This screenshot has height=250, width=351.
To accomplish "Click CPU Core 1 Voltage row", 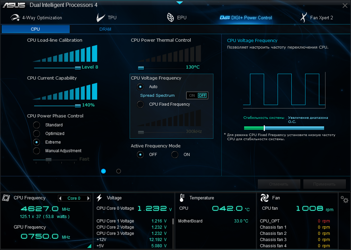I will (x=132, y=221).
